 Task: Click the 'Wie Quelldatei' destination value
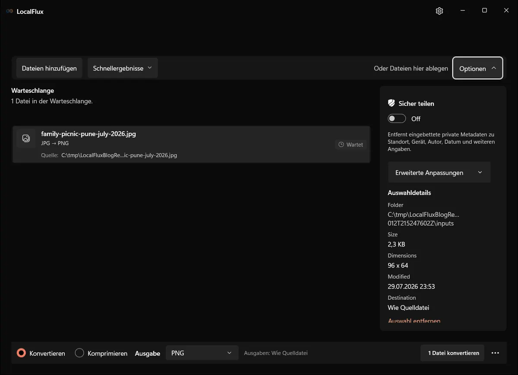pos(408,308)
